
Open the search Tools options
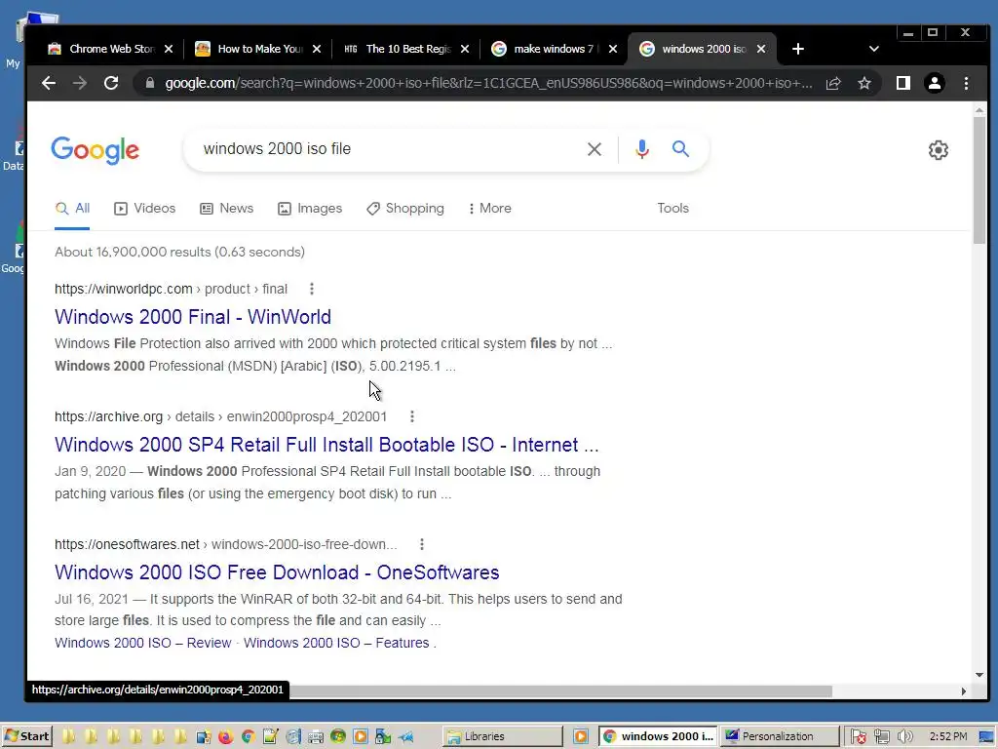click(x=672, y=209)
